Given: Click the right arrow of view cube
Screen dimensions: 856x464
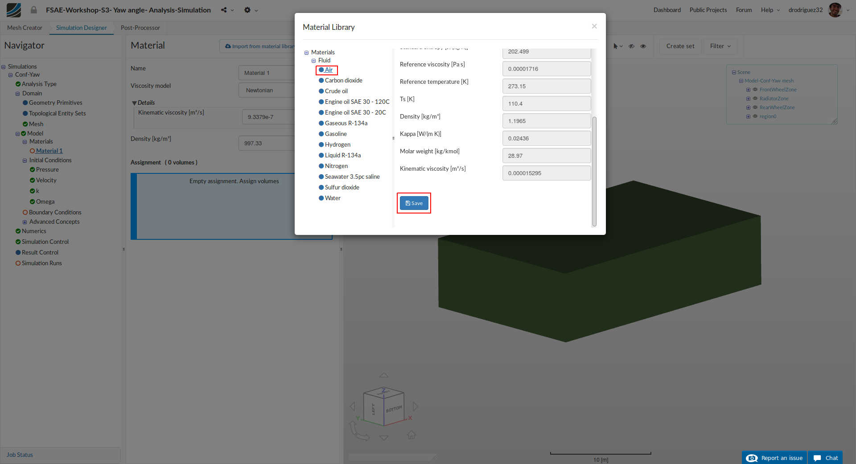Looking at the screenshot, I should pyautogui.click(x=415, y=407).
